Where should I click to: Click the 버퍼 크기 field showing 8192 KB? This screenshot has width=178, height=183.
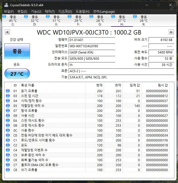(x=161, y=40)
